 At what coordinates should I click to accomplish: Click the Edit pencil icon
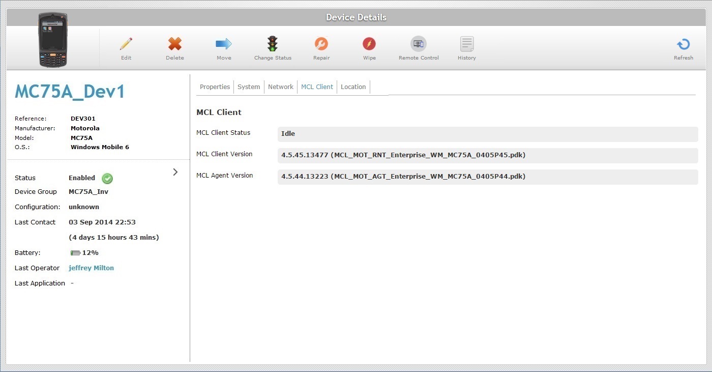coord(126,44)
